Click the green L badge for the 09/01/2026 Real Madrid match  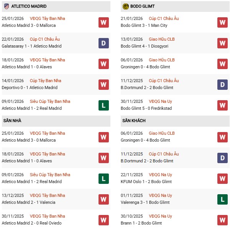coord(103,105)
